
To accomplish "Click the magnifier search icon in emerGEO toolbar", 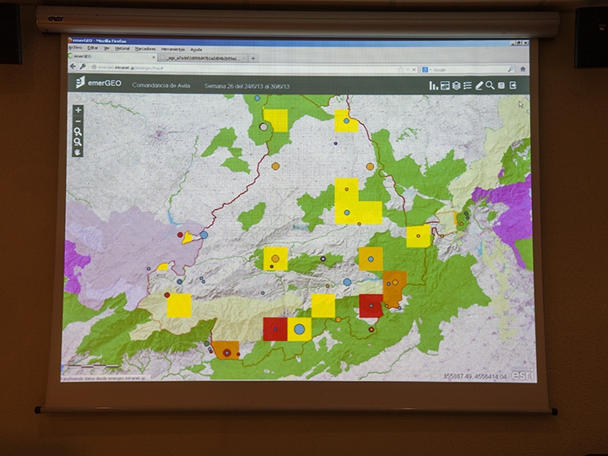I will [490, 85].
